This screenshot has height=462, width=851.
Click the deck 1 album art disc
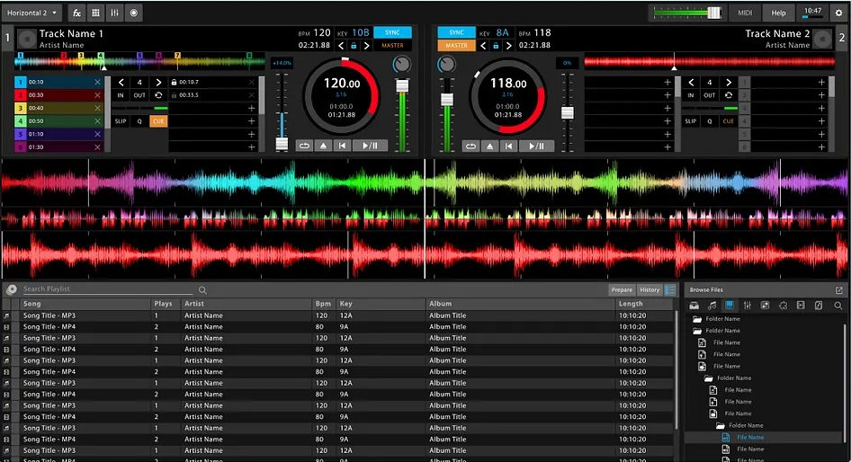pos(27,39)
